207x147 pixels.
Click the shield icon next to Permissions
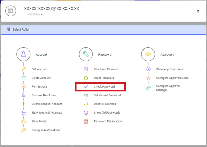[x=23, y=86]
